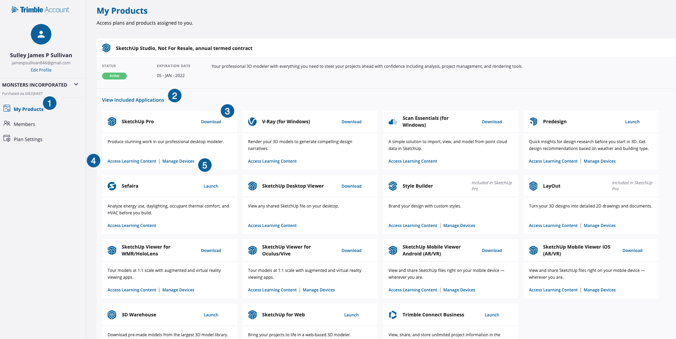The width and height of the screenshot is (676, 339).
Task: Open Access Learning Content for V-Ray
Action: click(272, 161)
